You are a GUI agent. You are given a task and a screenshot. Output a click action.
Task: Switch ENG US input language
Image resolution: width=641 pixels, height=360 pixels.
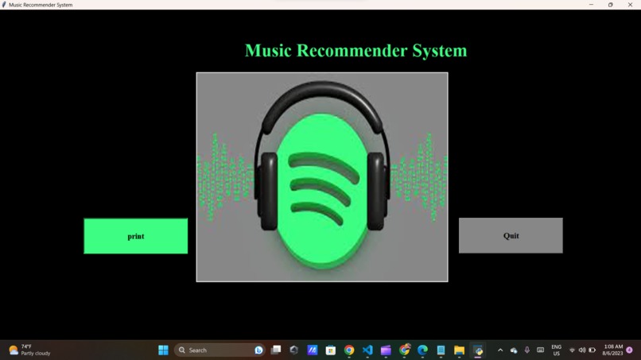557,350
